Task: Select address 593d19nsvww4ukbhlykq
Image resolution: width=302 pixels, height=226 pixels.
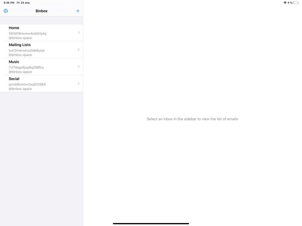Action: [x=27, y=33]
